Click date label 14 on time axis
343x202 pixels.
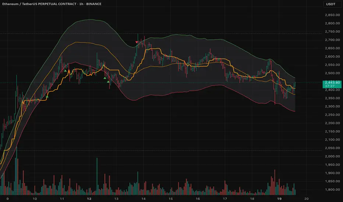pos(144,199)
